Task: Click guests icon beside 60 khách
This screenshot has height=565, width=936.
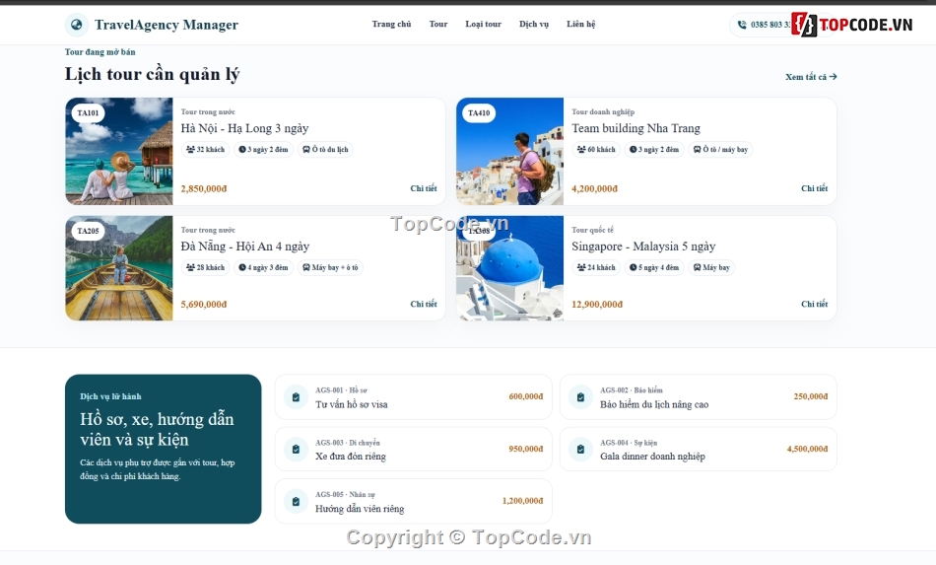Action: coord(581,149)
